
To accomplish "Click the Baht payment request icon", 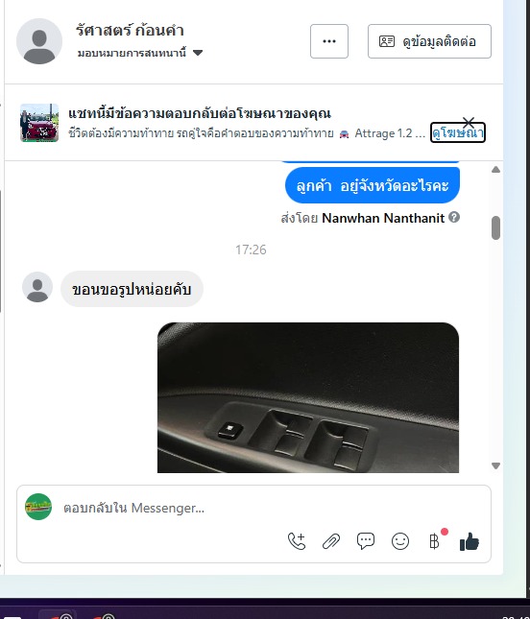I will click(x=434, y=541).
